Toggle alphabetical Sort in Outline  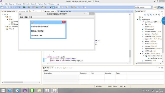pyautogui.click(x=148, y=14)
